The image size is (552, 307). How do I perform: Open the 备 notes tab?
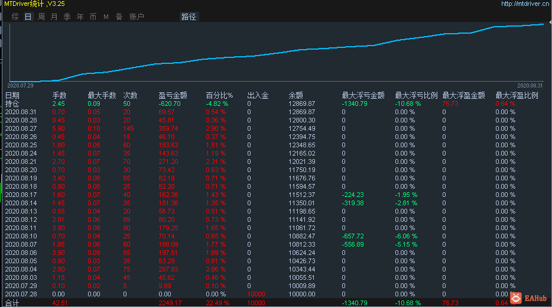pos(119,17)
